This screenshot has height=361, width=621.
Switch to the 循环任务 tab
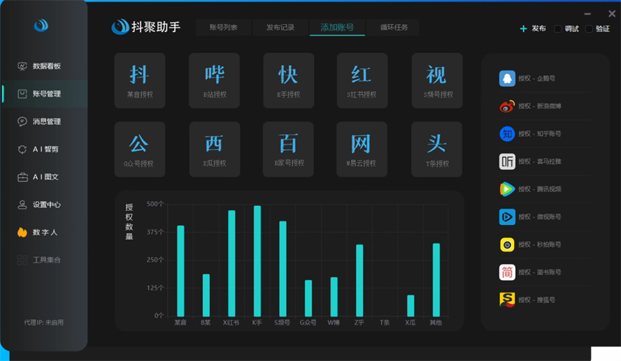(x=394, y=27)
